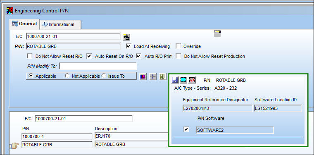This screenshot has width=314, height=155.
Task: Click the Software Location ID field LS1521993
Action: pos(278,108)
